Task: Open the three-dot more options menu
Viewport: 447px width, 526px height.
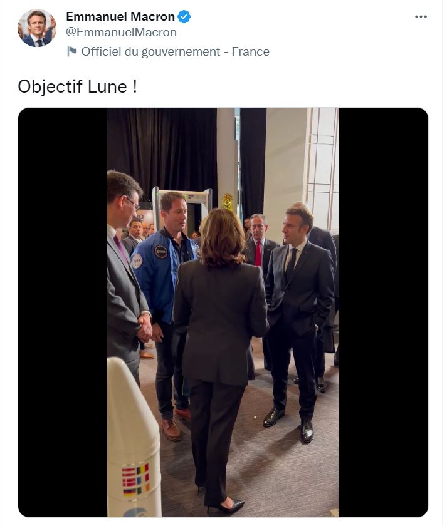Action: coord(421,16)
